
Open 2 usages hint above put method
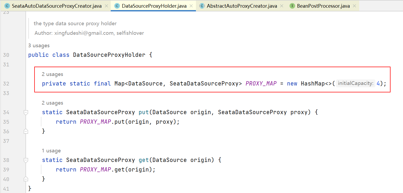click(x=52, y=103)
